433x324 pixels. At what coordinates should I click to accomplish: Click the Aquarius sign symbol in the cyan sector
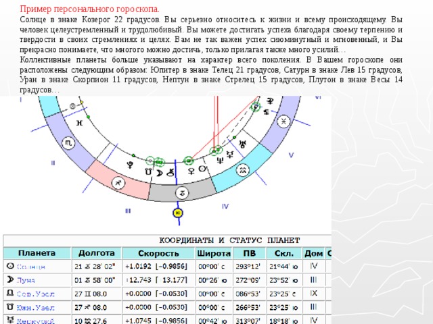point(243,170)
